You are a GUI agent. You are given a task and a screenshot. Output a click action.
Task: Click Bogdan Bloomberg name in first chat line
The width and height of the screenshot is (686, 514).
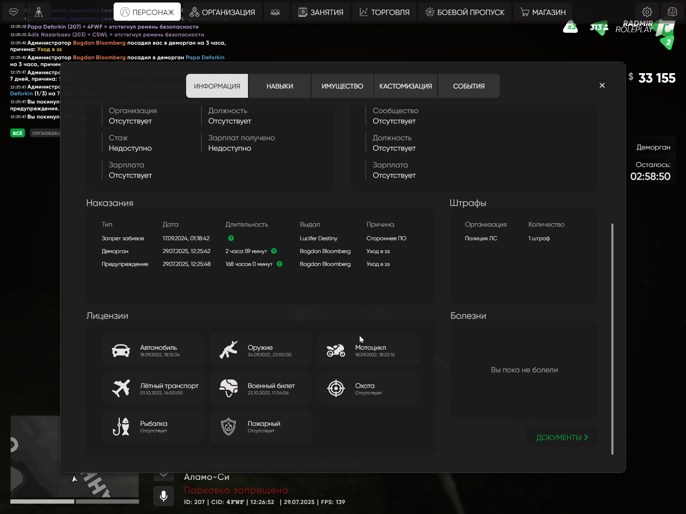[99, 42]
